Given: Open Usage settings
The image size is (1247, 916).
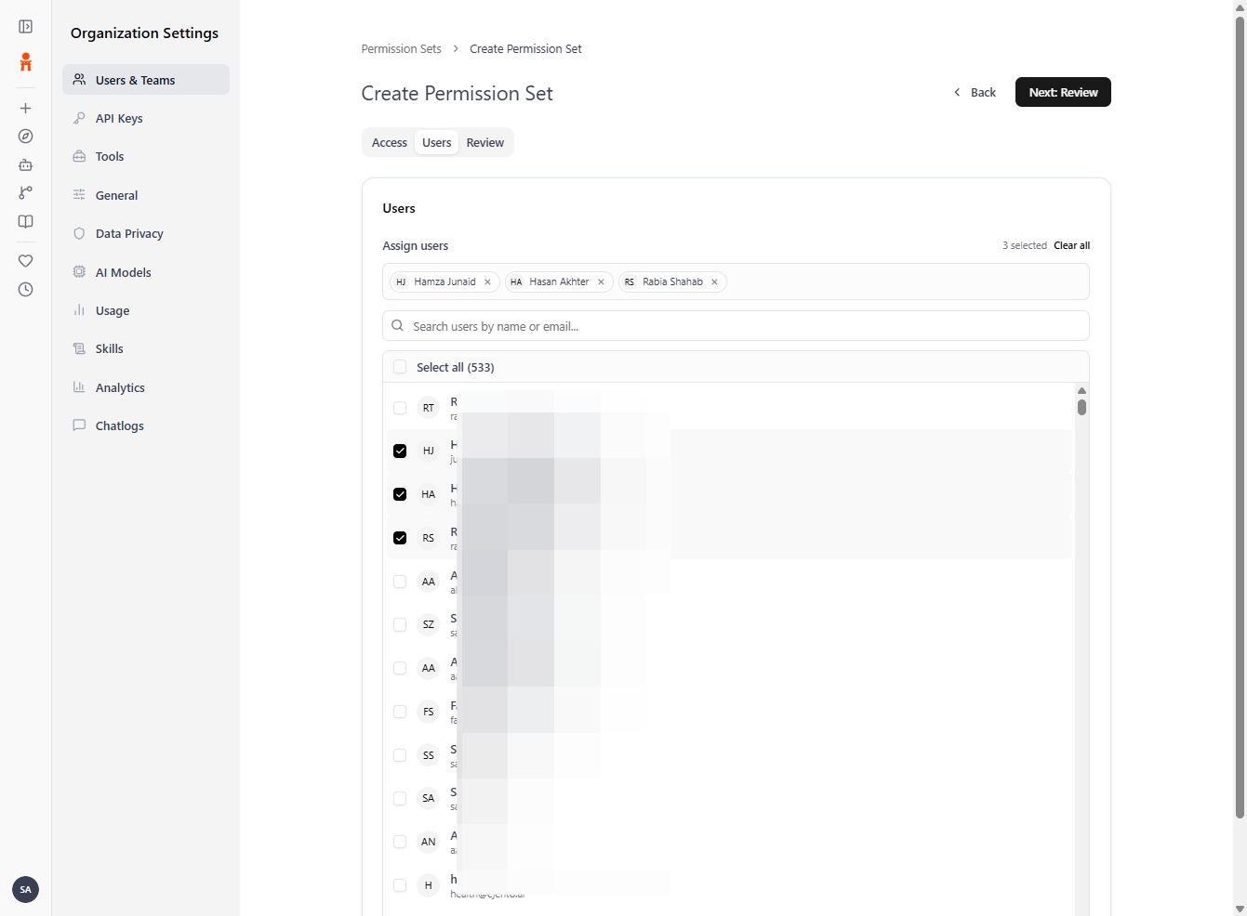Looking at the screenshot, I should (x=146, y=310).
